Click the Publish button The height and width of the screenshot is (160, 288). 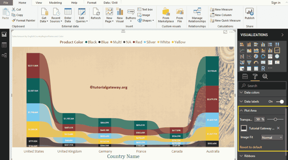tap(250, 14)
